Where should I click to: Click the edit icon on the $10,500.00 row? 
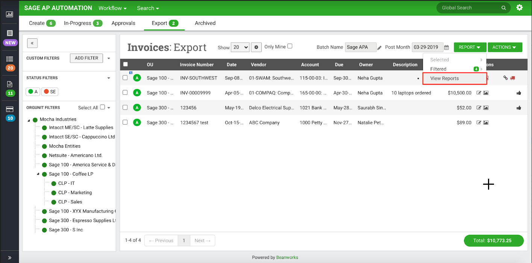coord(479,93)
